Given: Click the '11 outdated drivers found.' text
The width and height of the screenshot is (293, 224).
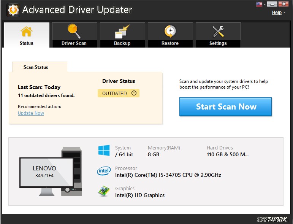Looking at the screenshot, I should [x=46, y=95].
